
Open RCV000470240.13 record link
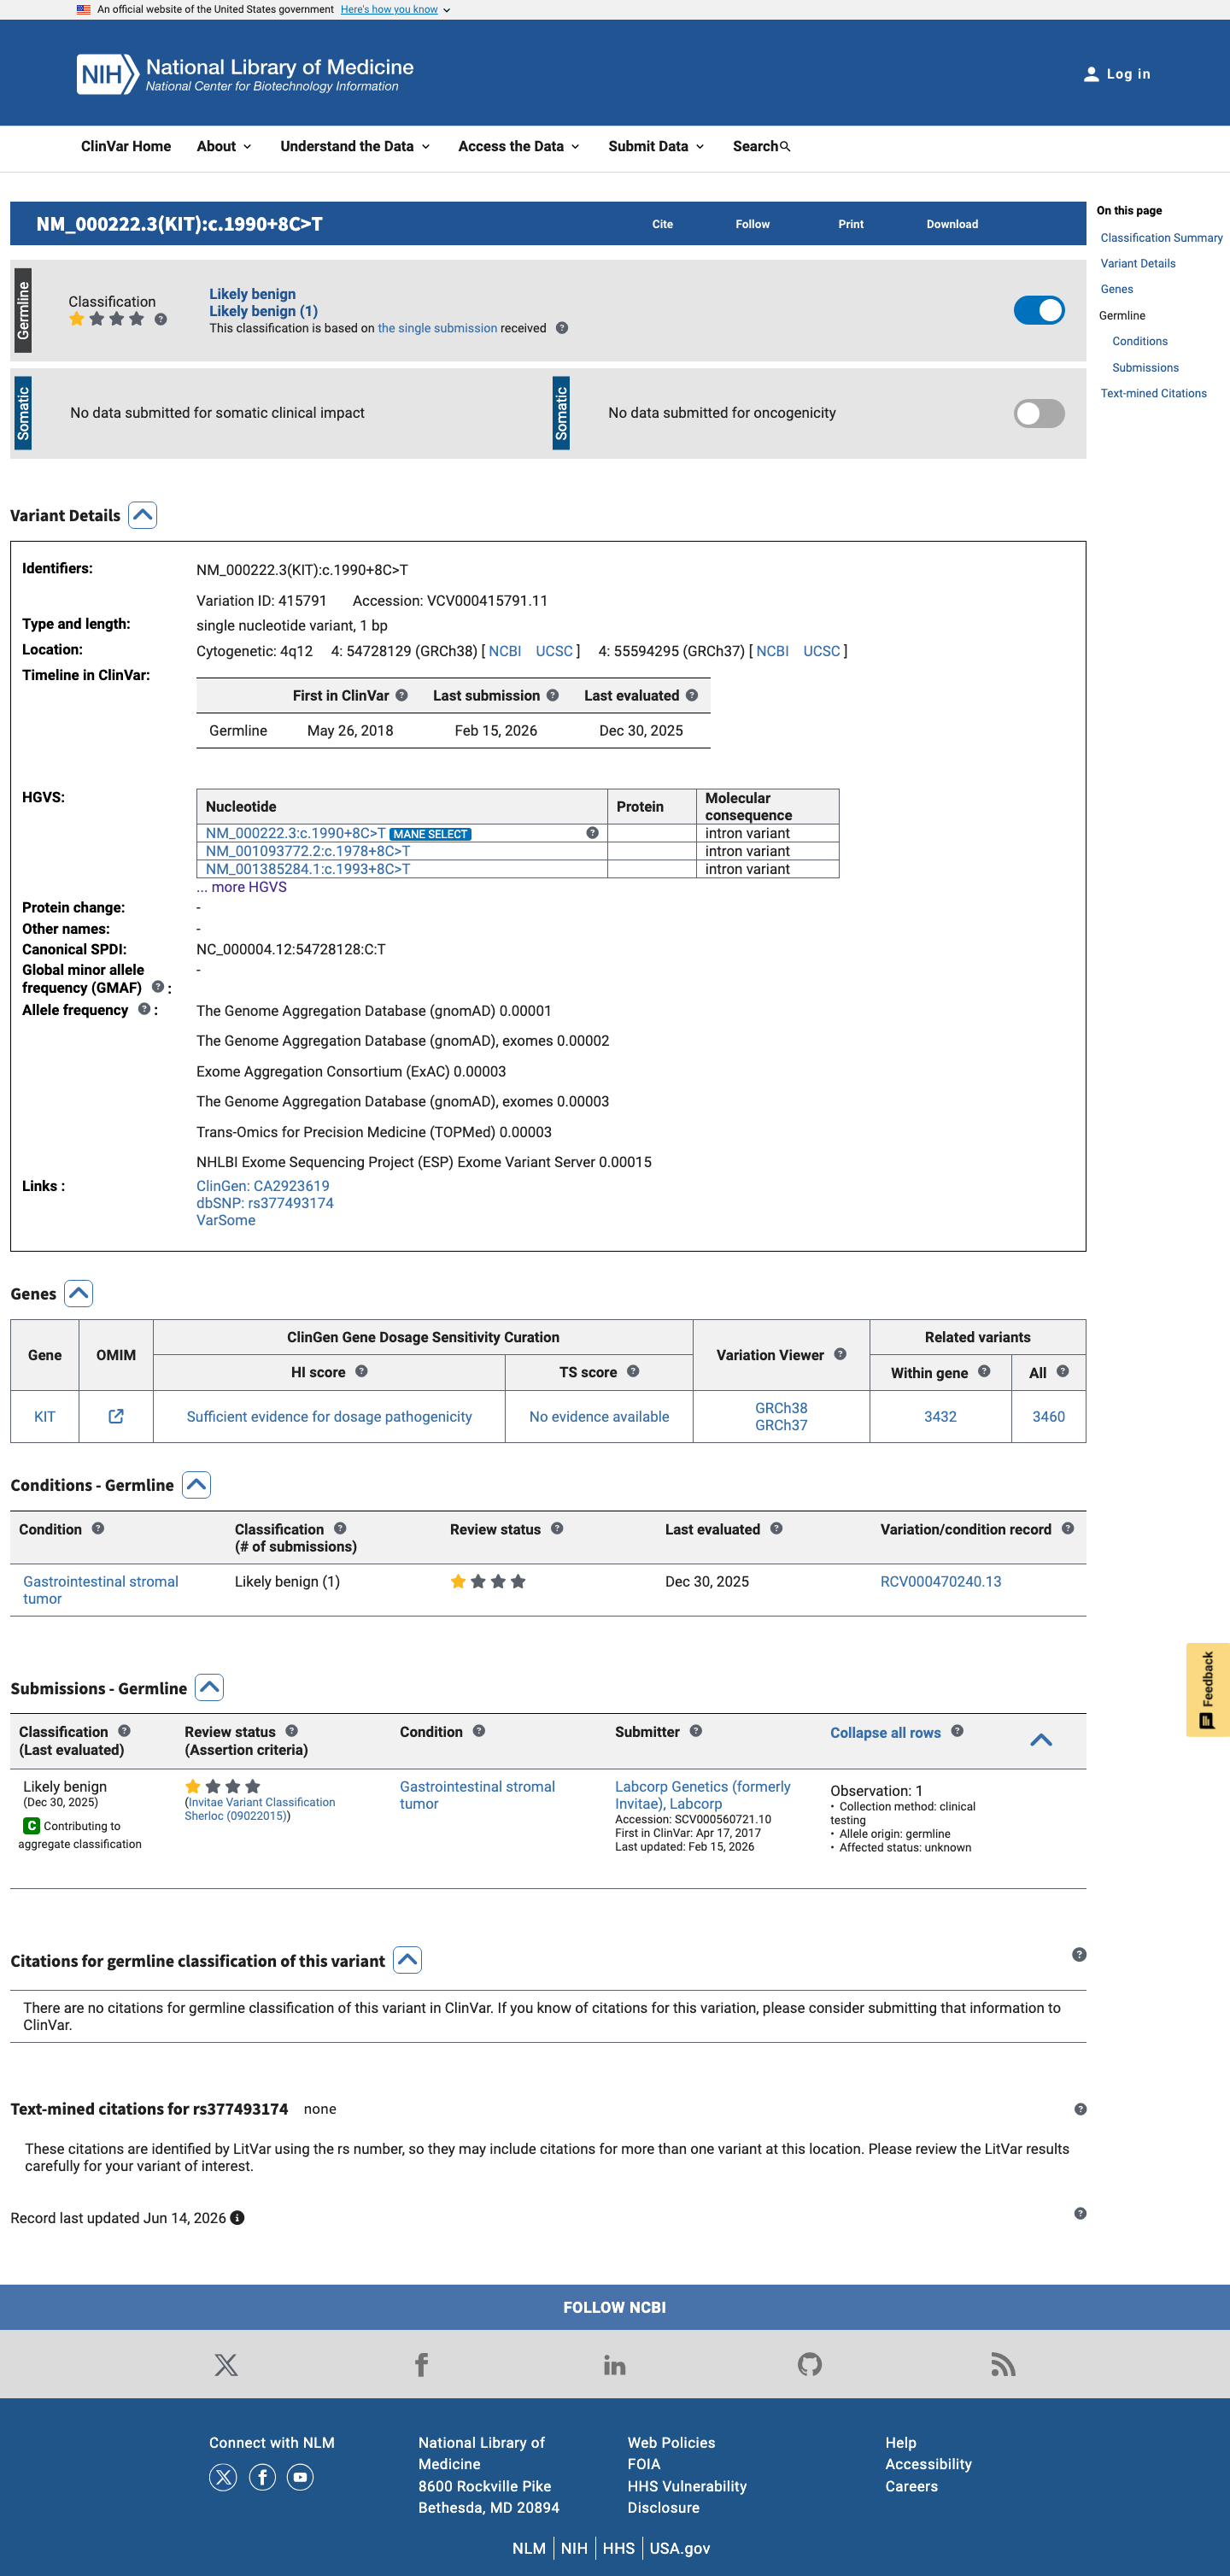point(941,1581)
